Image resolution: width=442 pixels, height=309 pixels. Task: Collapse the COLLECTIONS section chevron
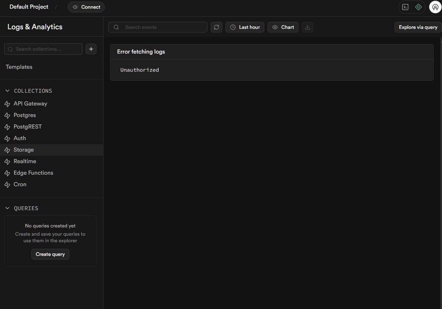[7, 91]
